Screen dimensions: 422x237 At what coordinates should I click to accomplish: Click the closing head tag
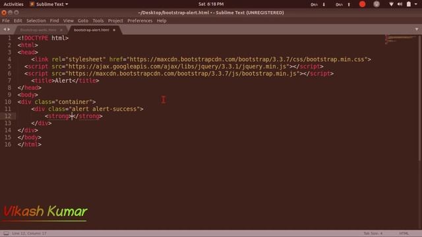(29, 88)
